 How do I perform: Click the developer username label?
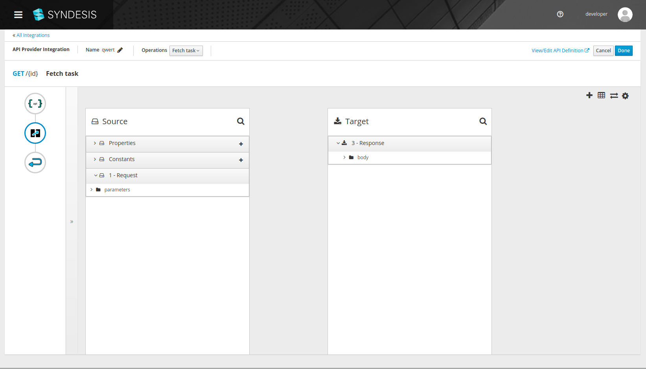tap(596, 14)
